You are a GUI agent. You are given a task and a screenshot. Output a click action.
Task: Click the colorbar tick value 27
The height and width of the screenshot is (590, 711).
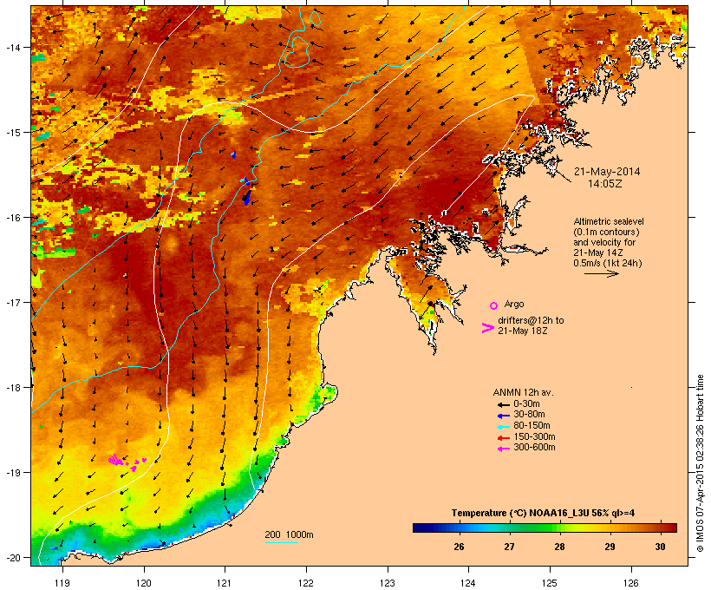509,547
